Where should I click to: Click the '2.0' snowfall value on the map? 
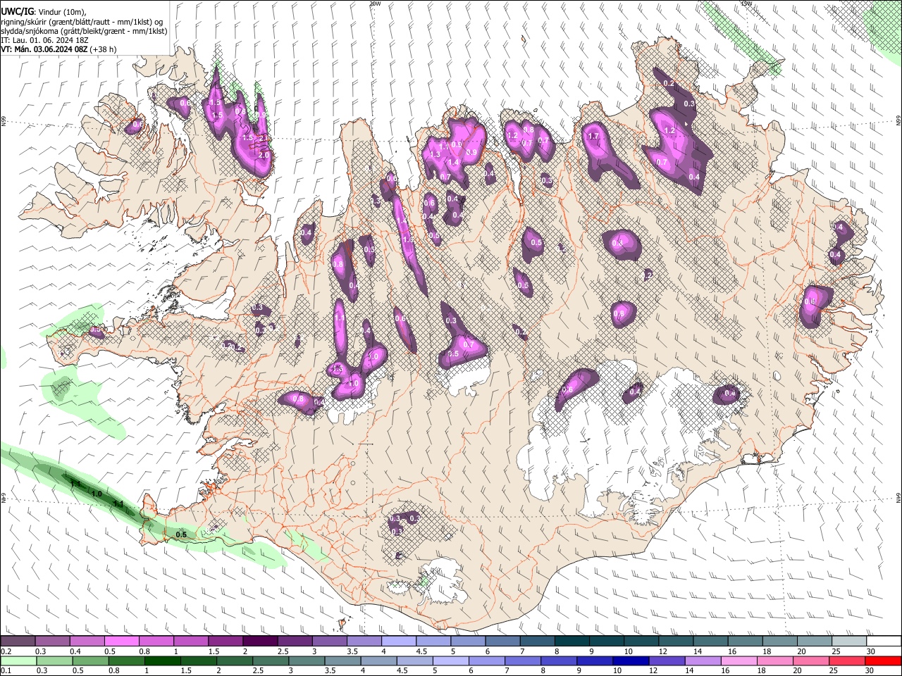pyautogui.click(x=264, y=154)
